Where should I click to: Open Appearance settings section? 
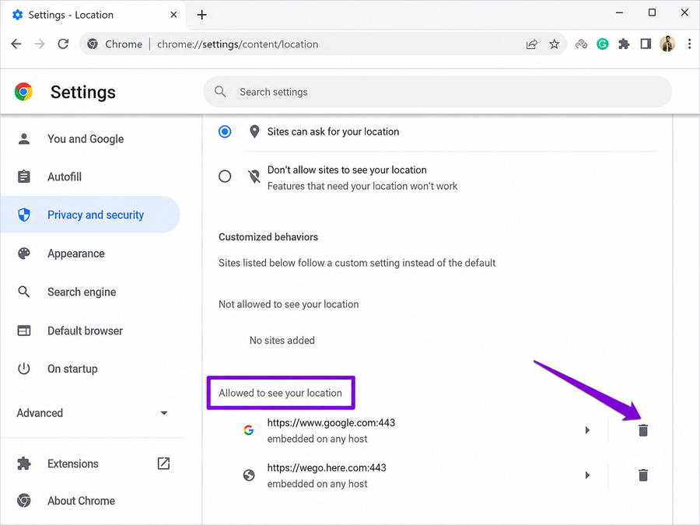coord(76,254)
